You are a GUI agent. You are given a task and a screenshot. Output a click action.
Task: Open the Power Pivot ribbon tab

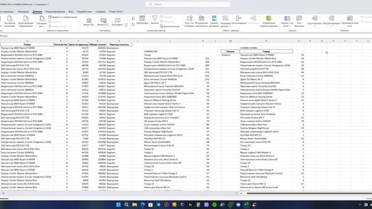116,12
